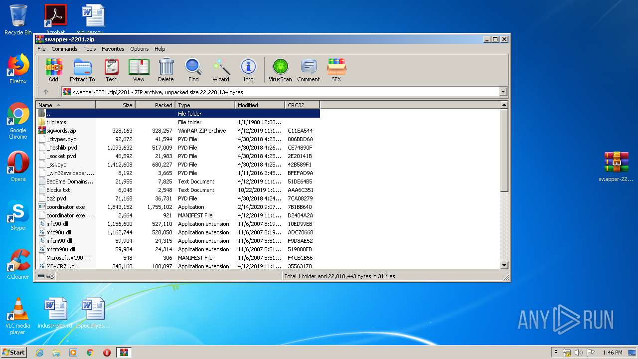Select the Firefox desktop shortcut
Viewport: 638px width, 359px height.
[18, 69]
